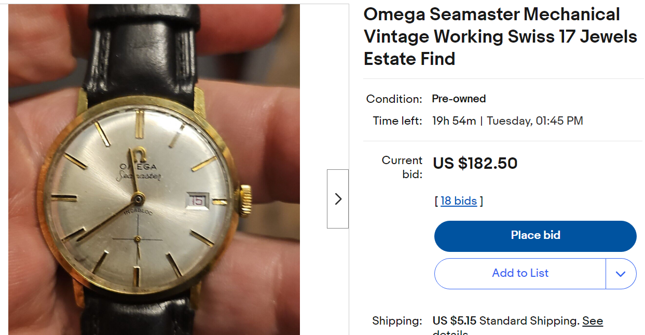Click the date window on the watch dial
This screenshot has height=335, width=645.
coord(198,201)
